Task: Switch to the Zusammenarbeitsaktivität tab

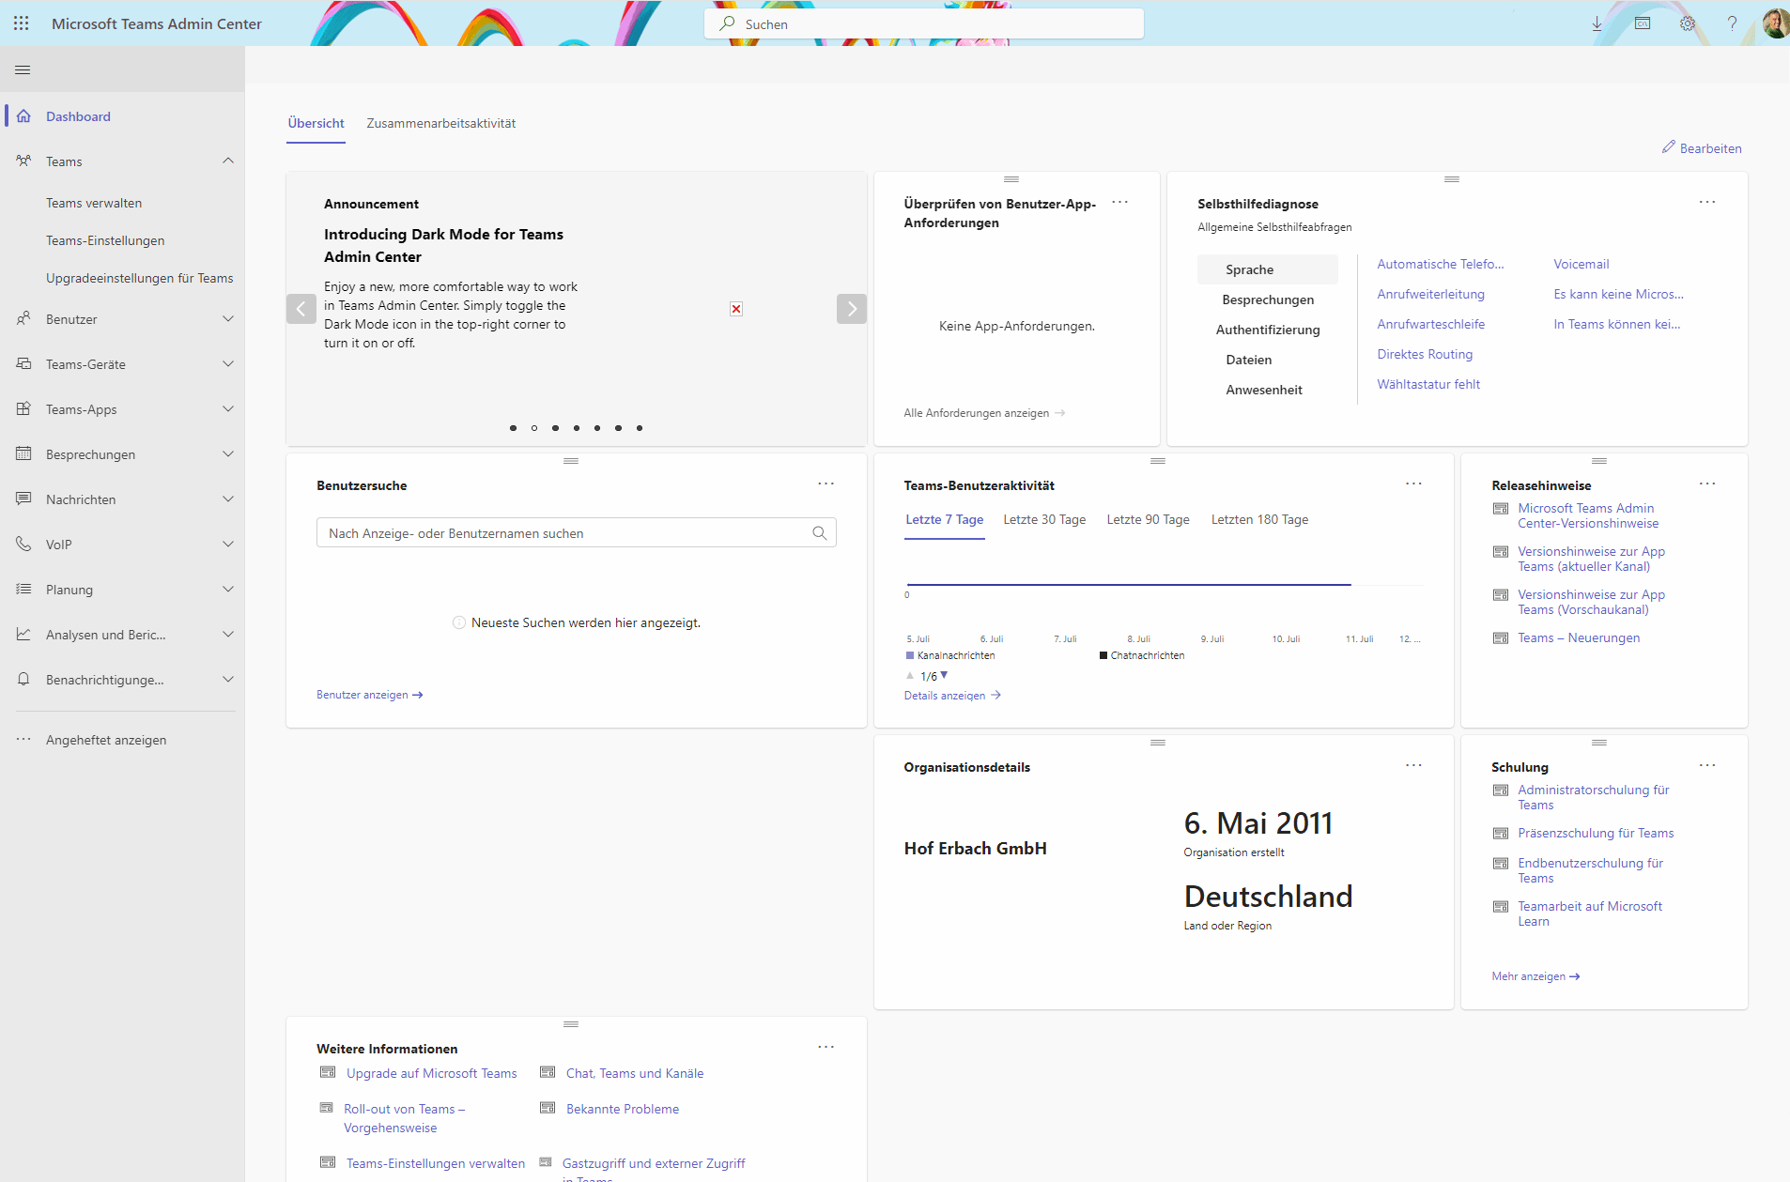Action: click(440, 123)
